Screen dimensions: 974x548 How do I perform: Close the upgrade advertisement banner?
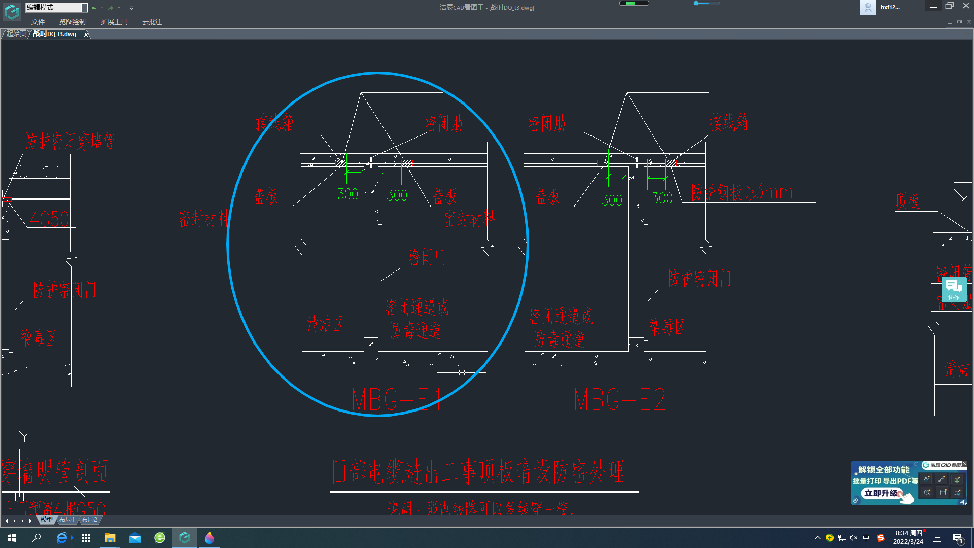point(964,464)
